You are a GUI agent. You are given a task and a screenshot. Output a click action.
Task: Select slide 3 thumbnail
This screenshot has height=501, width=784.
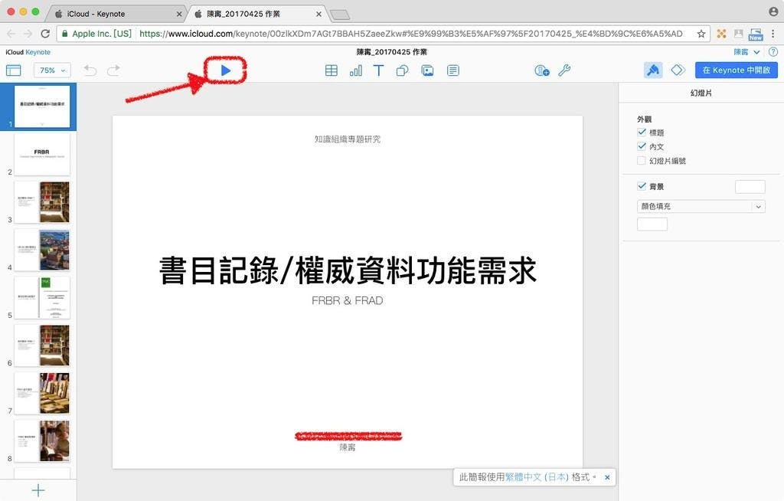click(x=42, y=202)
